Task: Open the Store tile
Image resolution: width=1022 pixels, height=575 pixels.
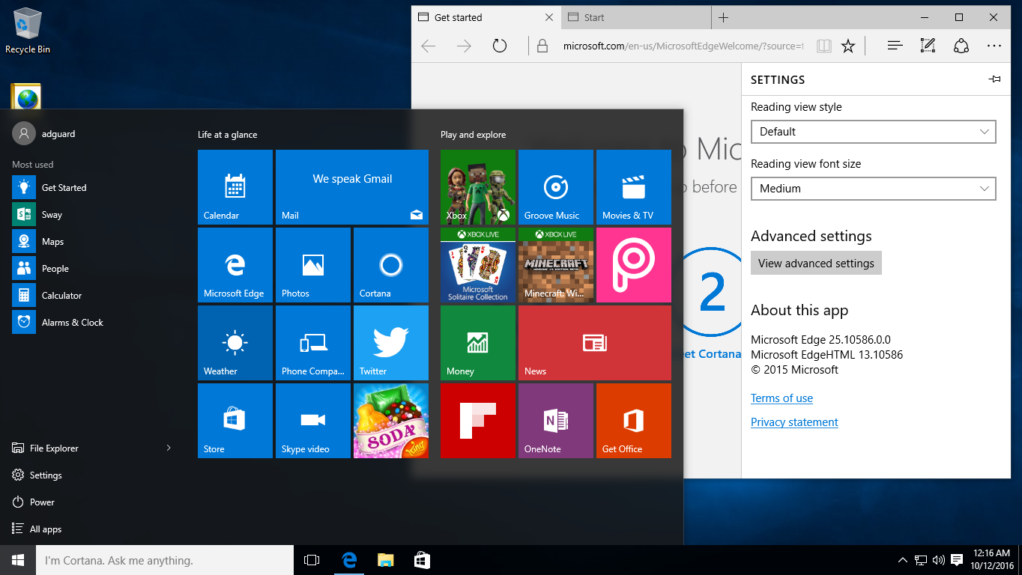Action: pos(235,421)
